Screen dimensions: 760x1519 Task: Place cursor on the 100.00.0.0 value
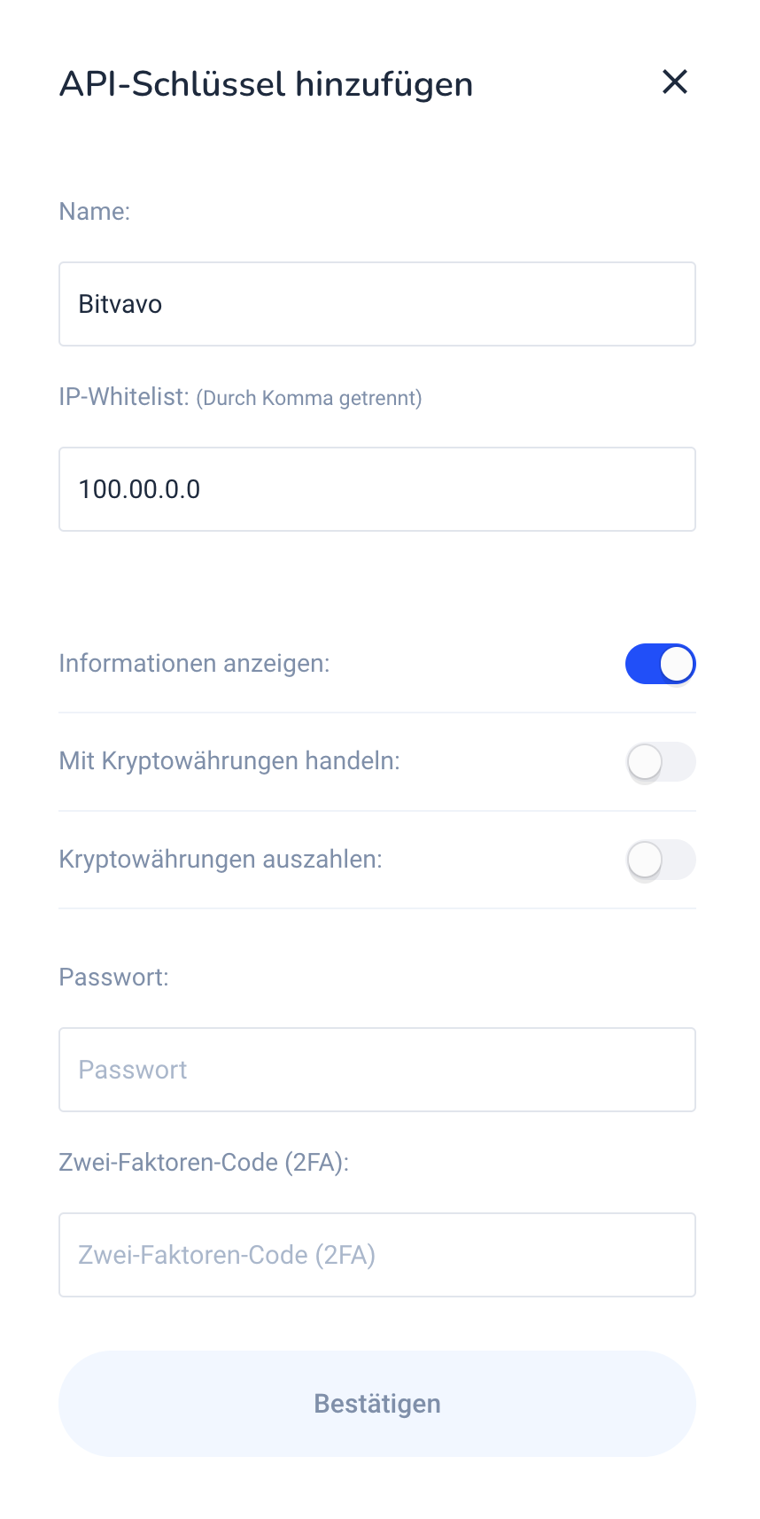(x=140, y=489)
